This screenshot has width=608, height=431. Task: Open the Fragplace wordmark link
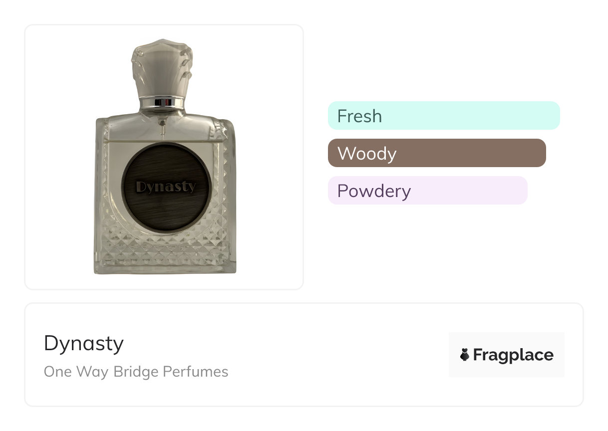(513, 355)
